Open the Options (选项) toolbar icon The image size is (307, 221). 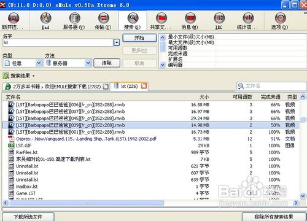(280, 18)
